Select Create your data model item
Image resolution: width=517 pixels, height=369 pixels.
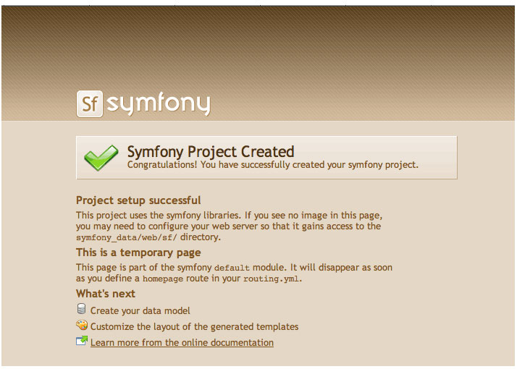140,310
